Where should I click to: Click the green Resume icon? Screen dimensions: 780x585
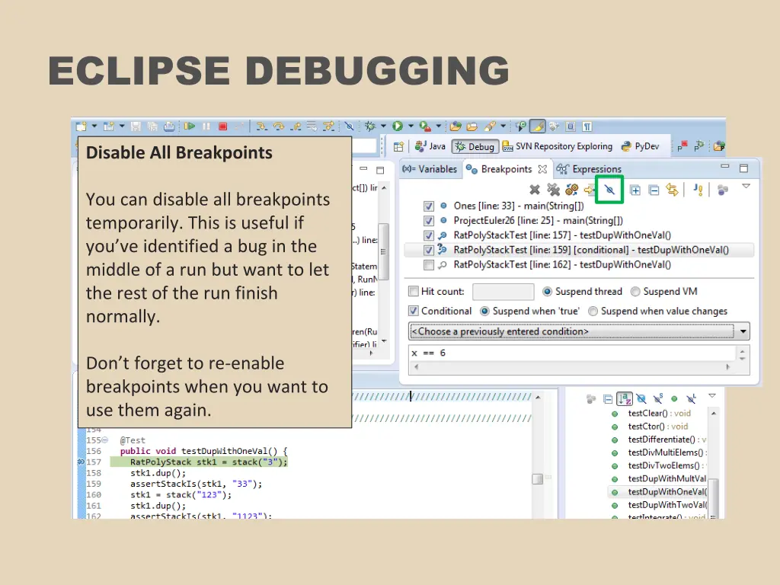click(x=190, y=127)
